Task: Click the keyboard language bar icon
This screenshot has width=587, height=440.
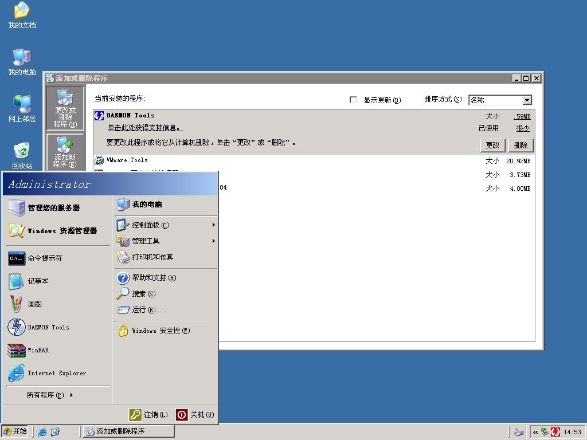Action: (x=518, y=432)
